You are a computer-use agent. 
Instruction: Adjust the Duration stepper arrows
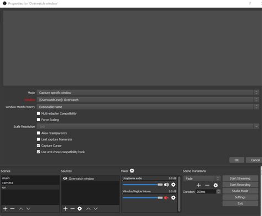218,192
